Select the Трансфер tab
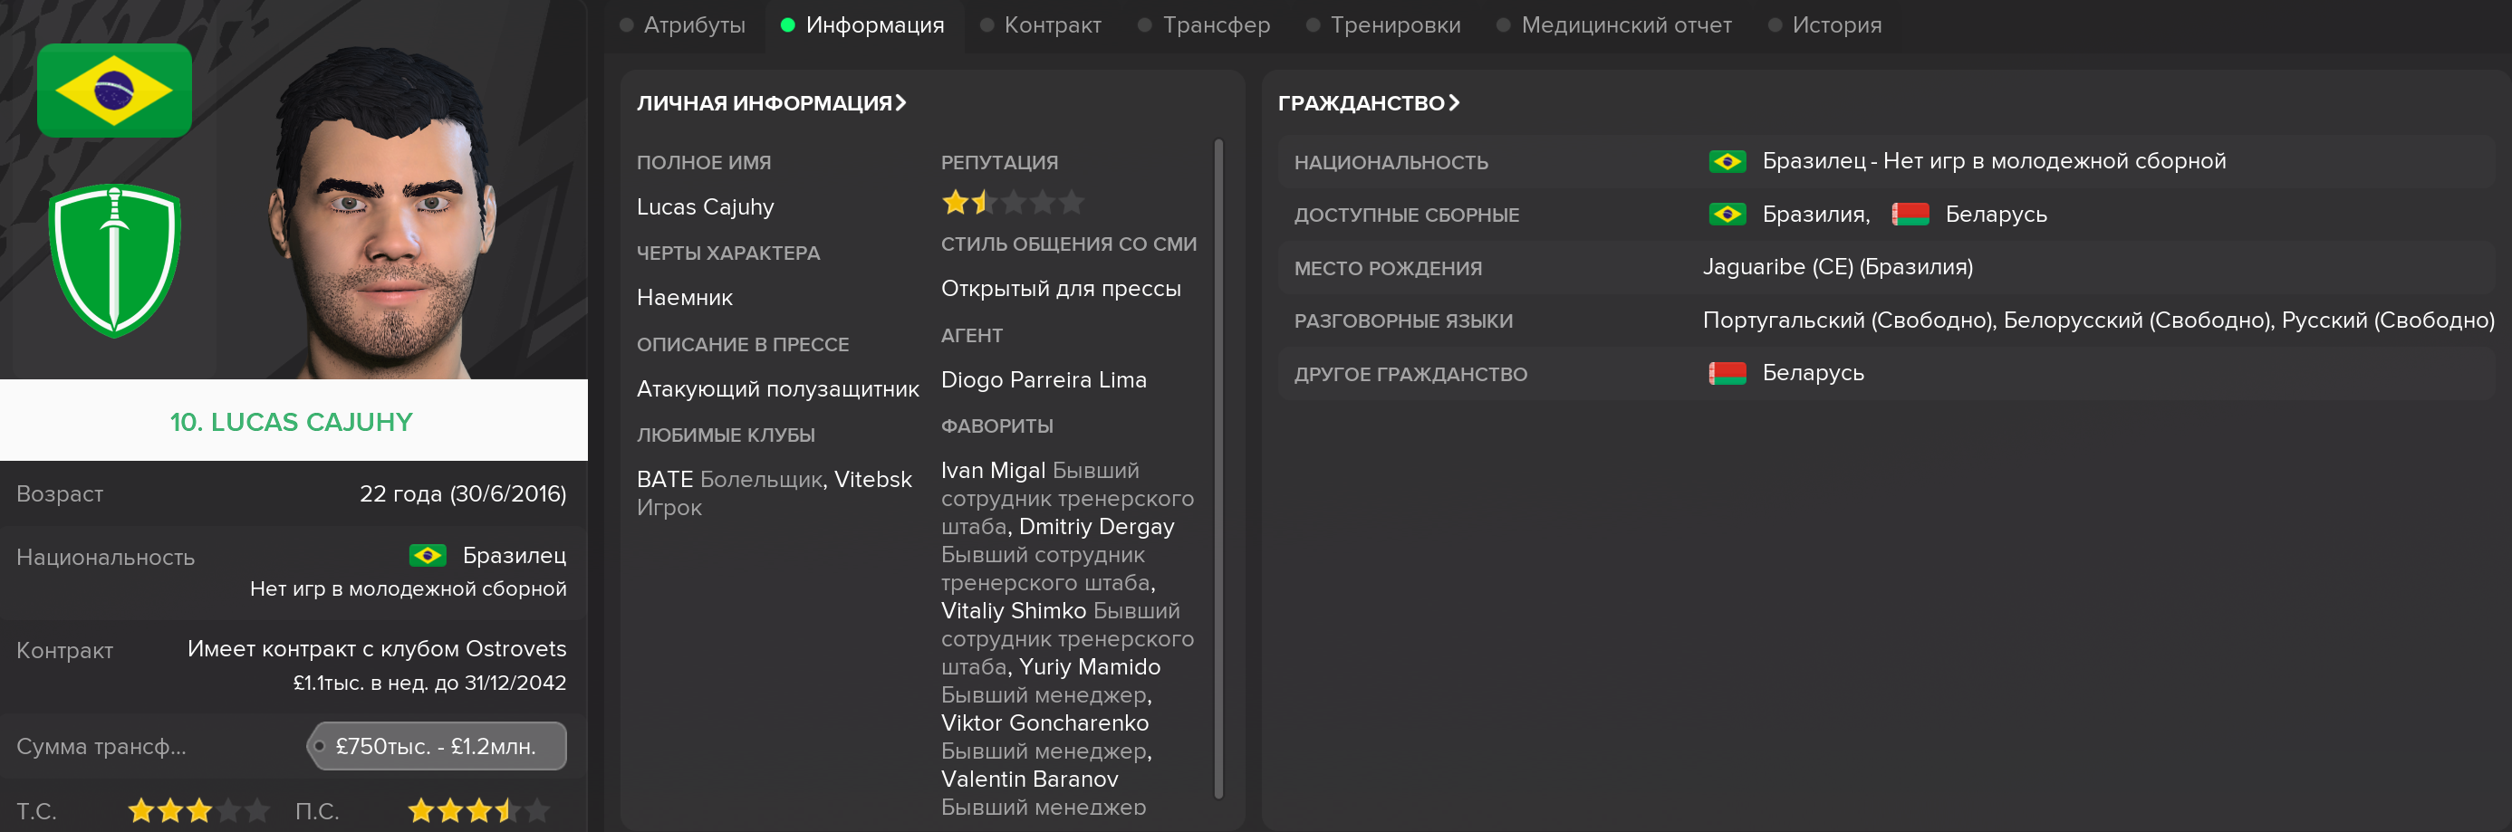This screenshot has width=2512, height=832. 1203,25
